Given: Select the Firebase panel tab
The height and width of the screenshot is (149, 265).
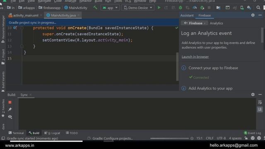Looking at the screenshot, I should 205,15.
